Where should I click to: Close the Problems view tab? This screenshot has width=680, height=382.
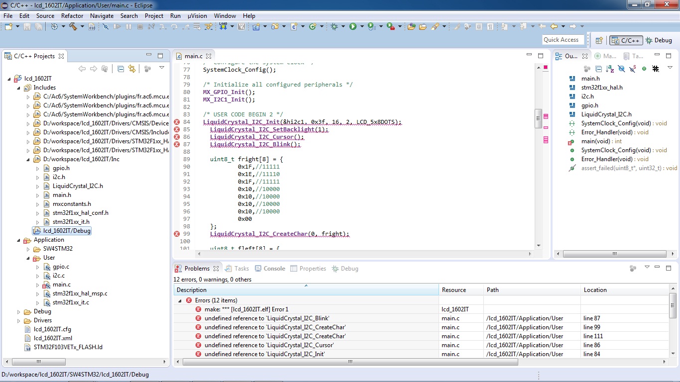(x=216, y=269)
